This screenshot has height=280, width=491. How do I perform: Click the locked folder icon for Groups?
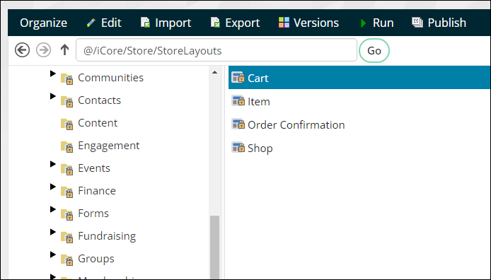click(67, 259)
